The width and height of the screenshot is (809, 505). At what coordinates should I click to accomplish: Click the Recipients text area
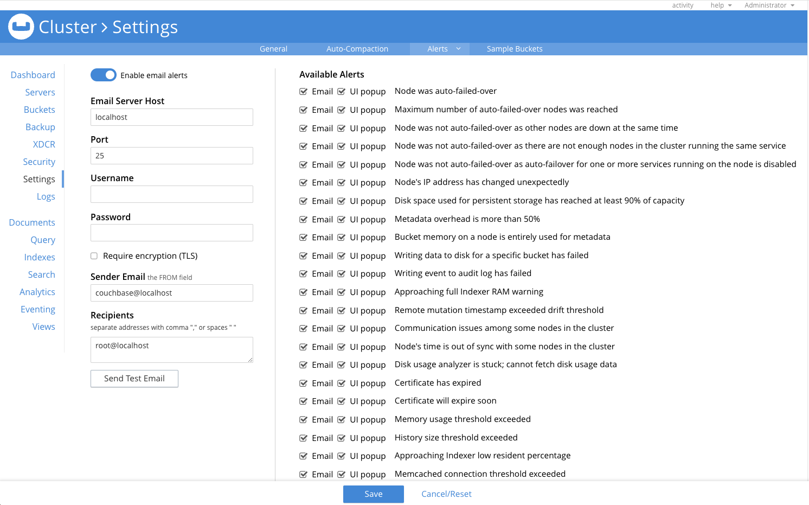(x=171, y=350)
